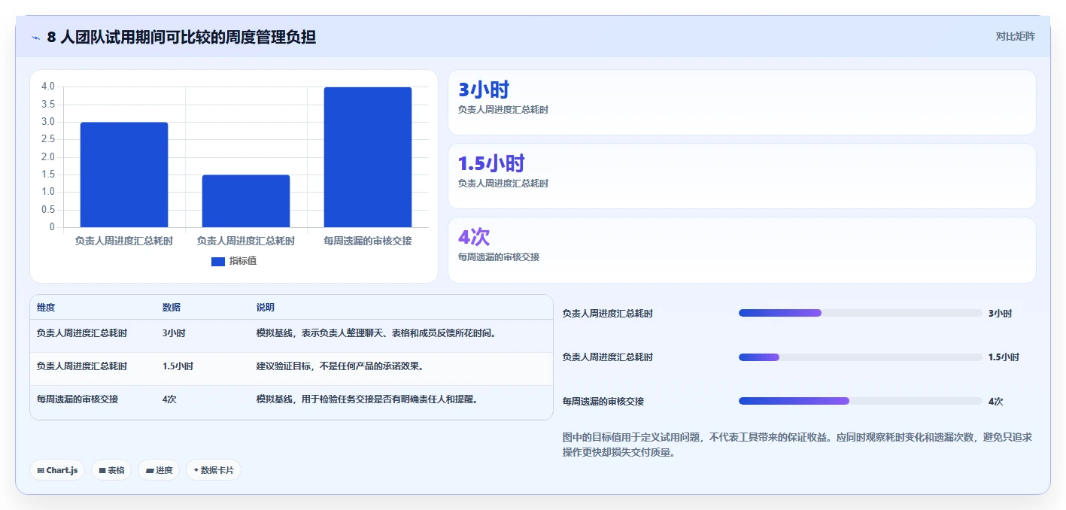The height and width of the screenshot is (510, 1066).
Task: Open the large 1.5小时 data card
Action: (742, 176)
